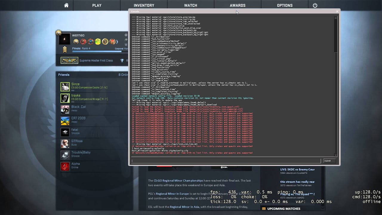The width and height of the screenshot is (382, 215).
Task: Open werneo's profile avatar
Action: 64,39
